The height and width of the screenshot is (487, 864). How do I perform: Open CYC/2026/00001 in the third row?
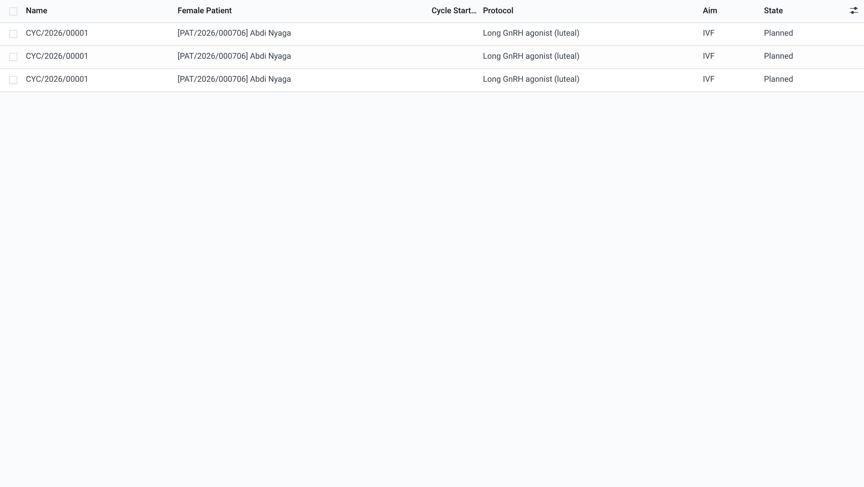tap(57, 79)
